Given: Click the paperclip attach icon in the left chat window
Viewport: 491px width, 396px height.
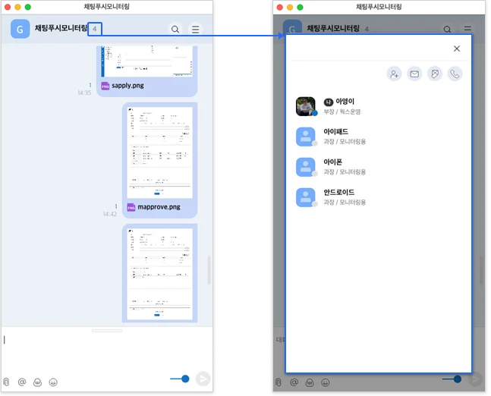Looking at the screenshot, I should click(x=6, y=382).
